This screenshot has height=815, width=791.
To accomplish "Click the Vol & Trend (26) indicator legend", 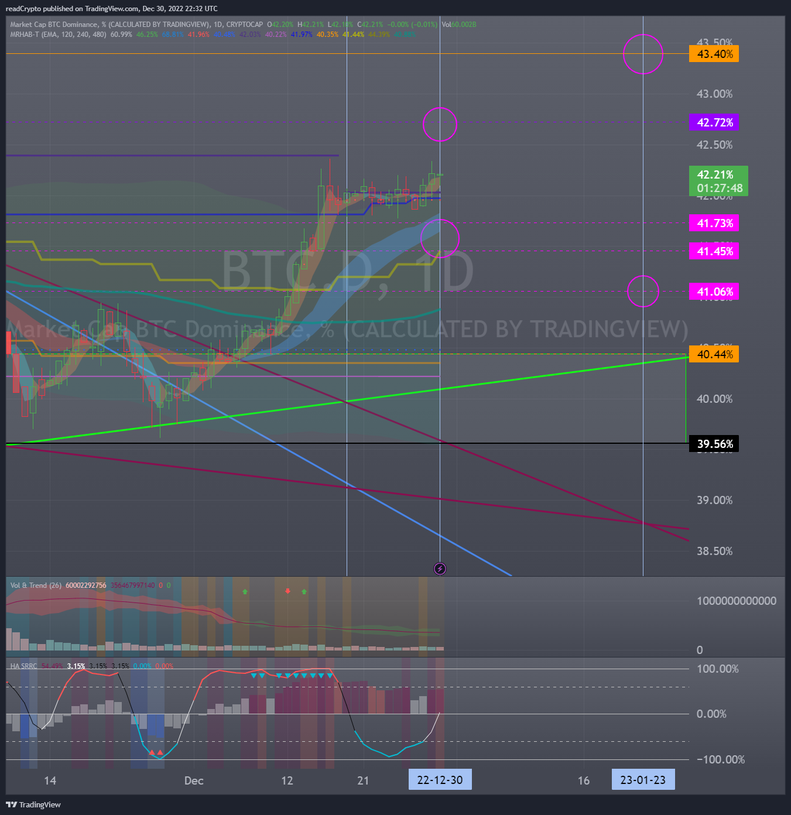I will (x=36, y=585).
